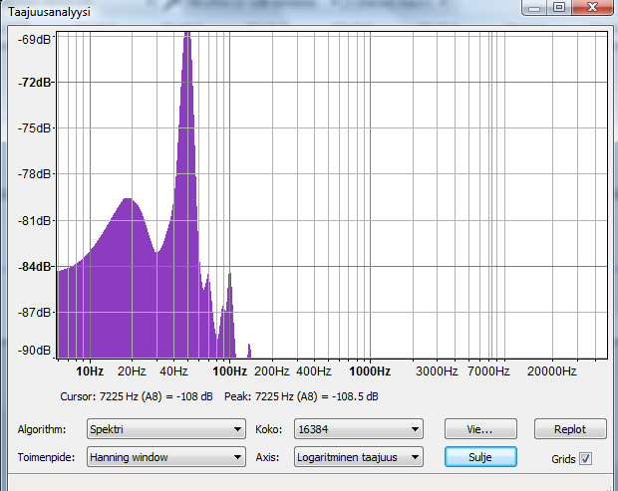Click the Peak: 7225 Hz readout text
Viewport: 618px width, 491px height.
click(301, 396)
